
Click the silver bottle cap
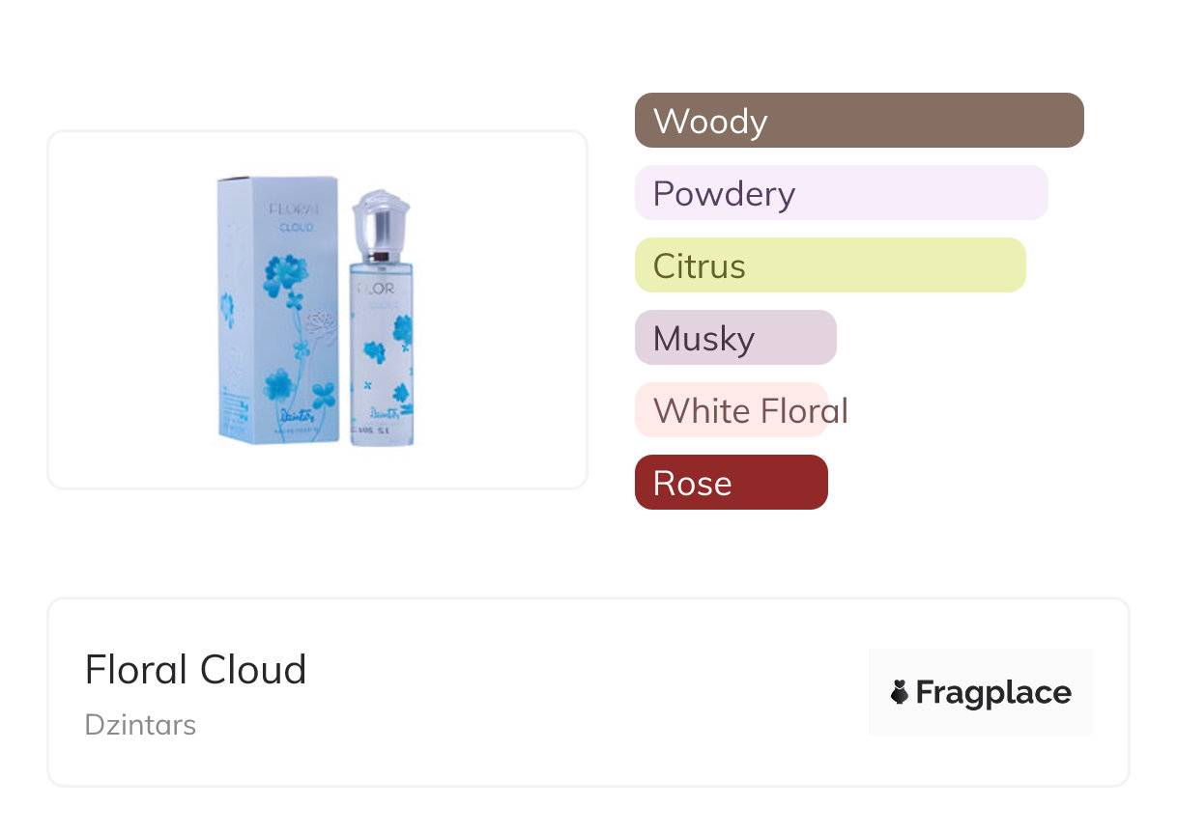pyautogui.click(x=380, y=222)
